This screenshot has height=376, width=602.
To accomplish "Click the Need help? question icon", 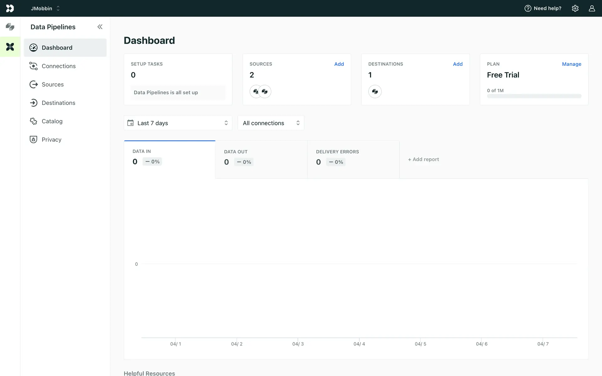I will tap(528, 8).
